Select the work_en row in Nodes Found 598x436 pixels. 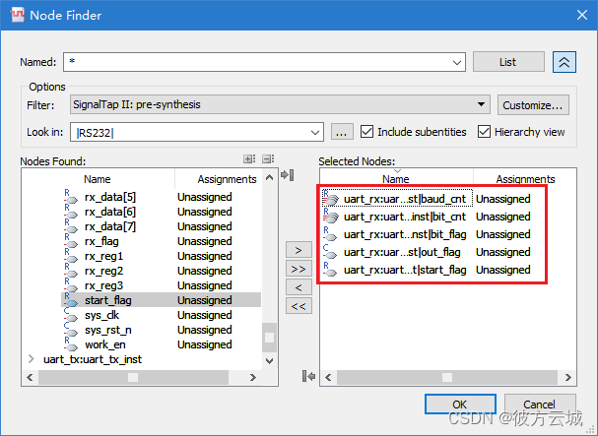(x=161, y=344)
